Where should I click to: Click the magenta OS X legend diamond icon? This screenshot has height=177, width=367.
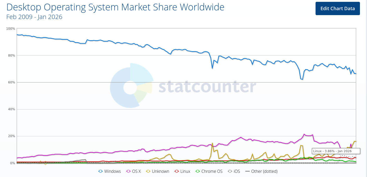[128, 172]
